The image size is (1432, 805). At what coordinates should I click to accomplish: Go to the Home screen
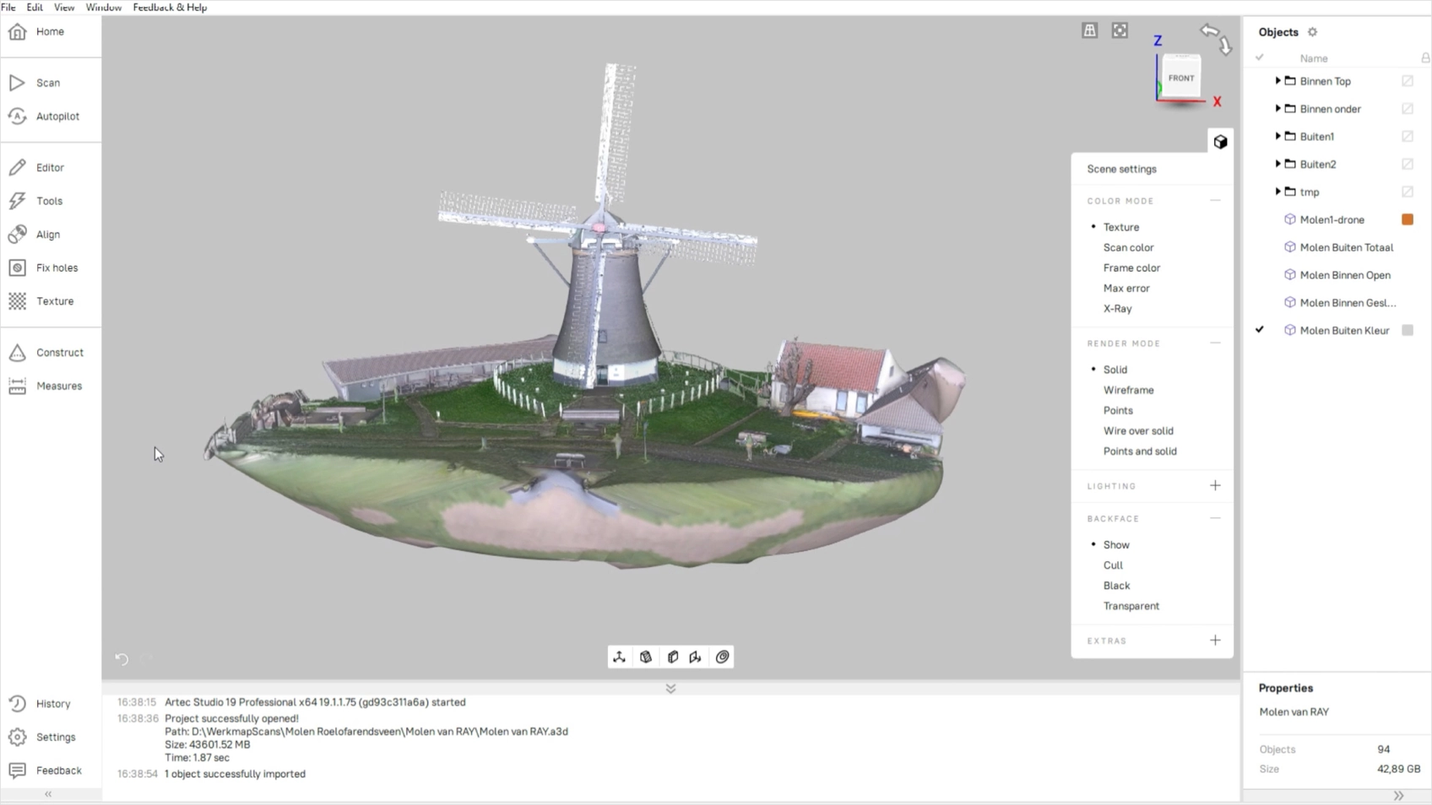click(x=49, y=32)
